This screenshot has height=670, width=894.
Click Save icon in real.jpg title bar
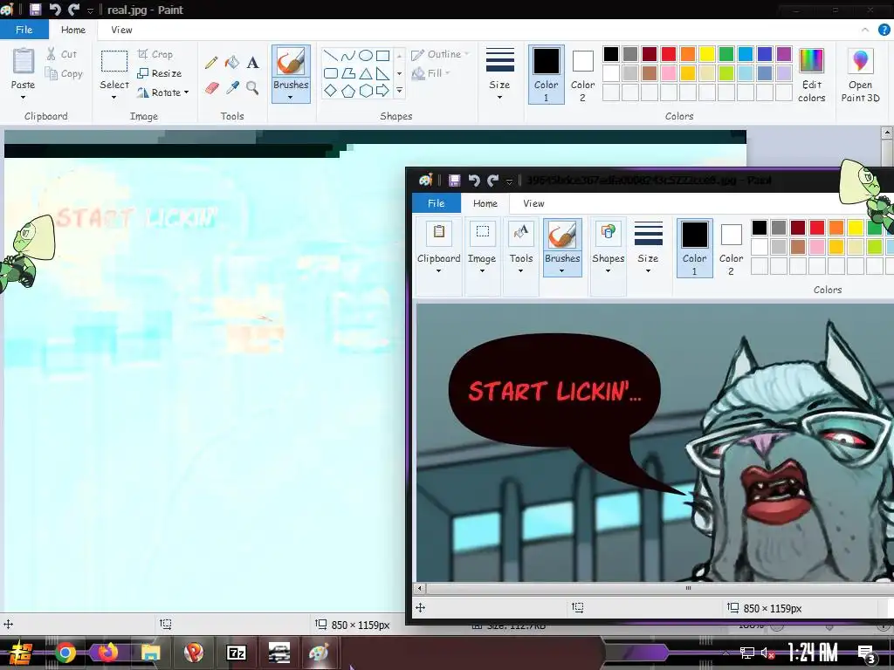[35, 10]
